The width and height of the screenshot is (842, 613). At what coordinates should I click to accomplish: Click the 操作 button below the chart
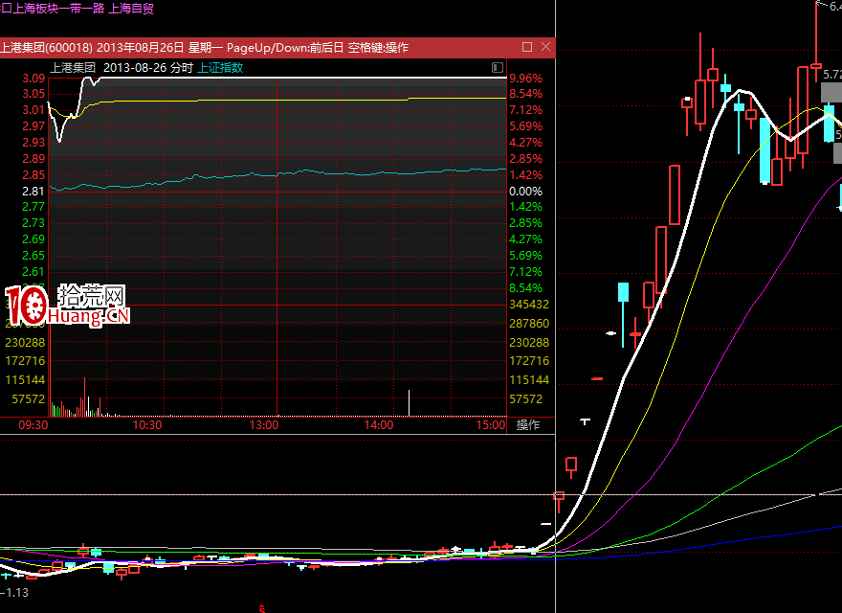click(528, 424)
